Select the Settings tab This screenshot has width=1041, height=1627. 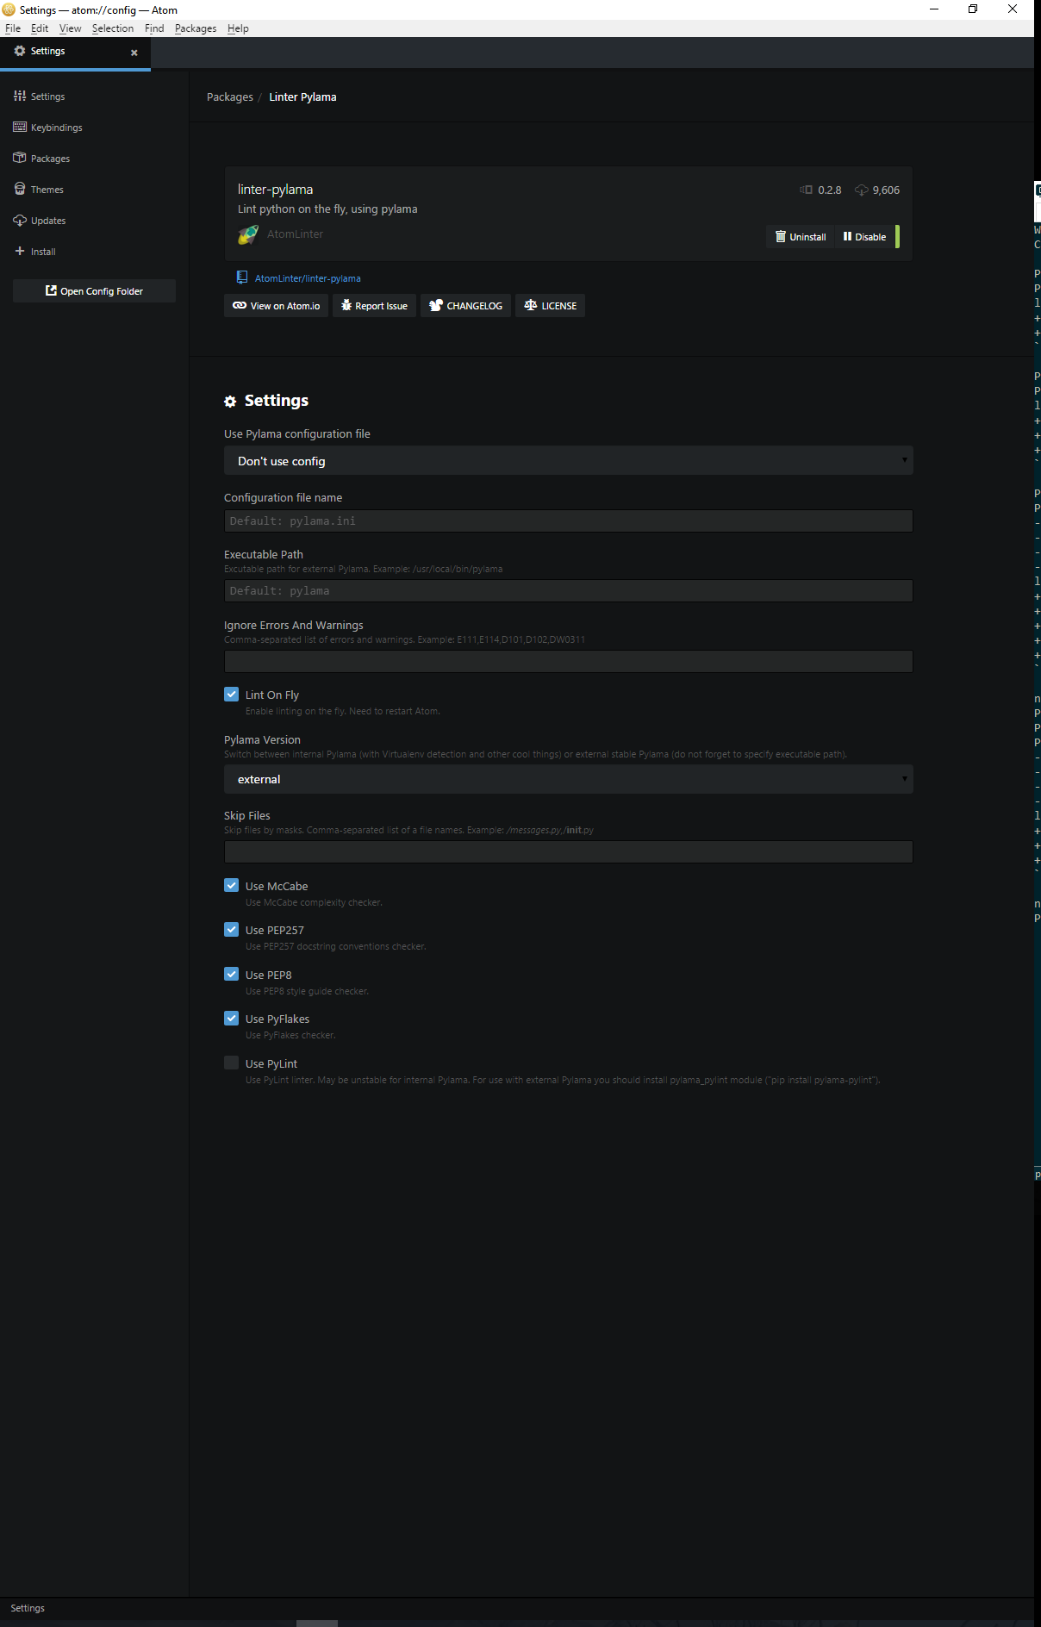point(75,52)
